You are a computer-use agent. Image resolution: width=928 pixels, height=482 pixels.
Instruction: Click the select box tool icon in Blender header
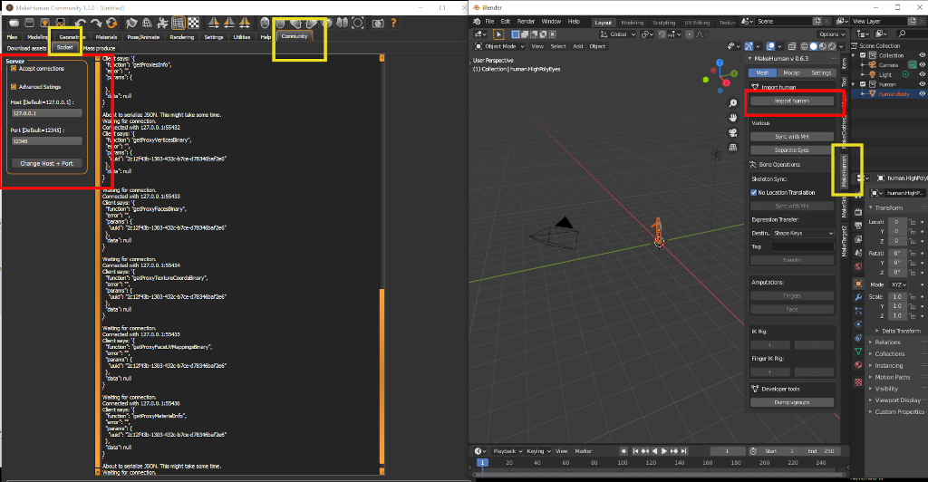tap(515, 34)
